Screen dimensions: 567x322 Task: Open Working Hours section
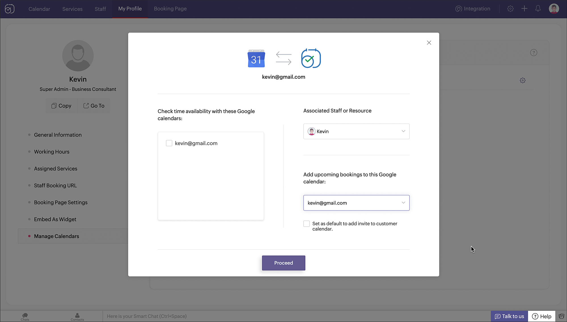tap(52, 152)
